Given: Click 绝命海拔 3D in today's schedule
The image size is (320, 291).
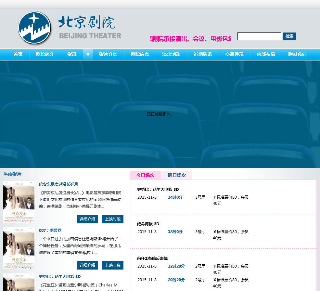Looking at the screenshot, I should [x=148, y=224].
